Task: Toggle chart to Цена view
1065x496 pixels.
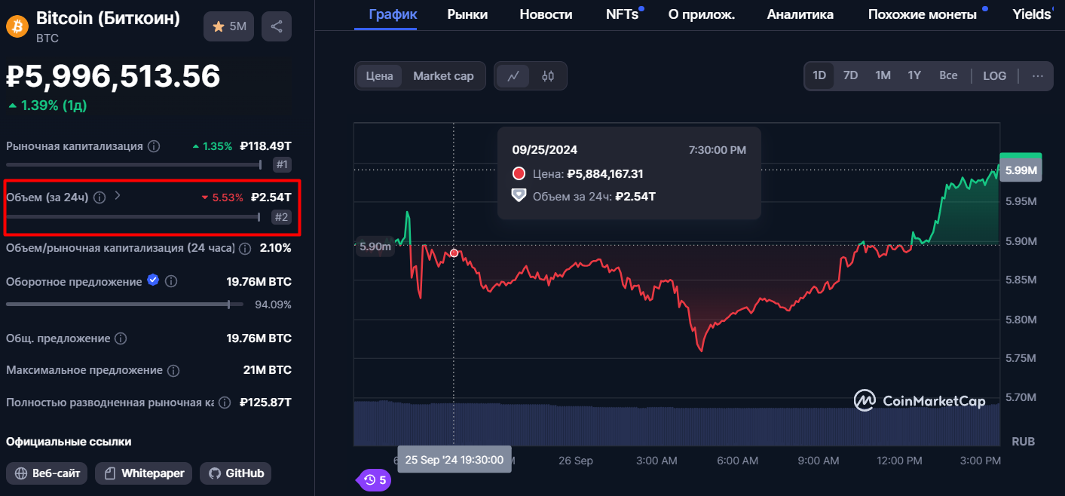Action: click(x=379, y=76)
